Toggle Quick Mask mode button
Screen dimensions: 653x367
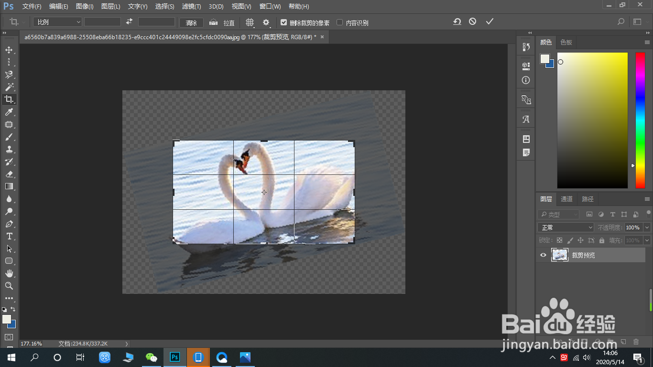pyautogui.click(x=9, y=337)
